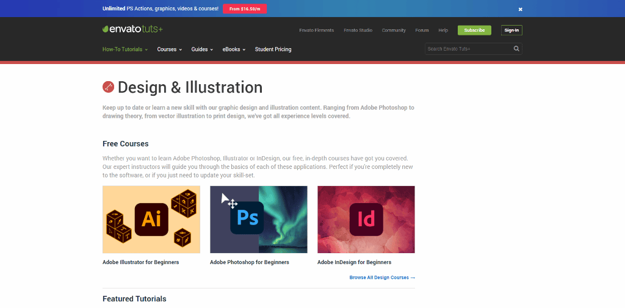The height and width of the screenshot is (308, 625).
Task: Open the Help link
Action: (443, 30)
